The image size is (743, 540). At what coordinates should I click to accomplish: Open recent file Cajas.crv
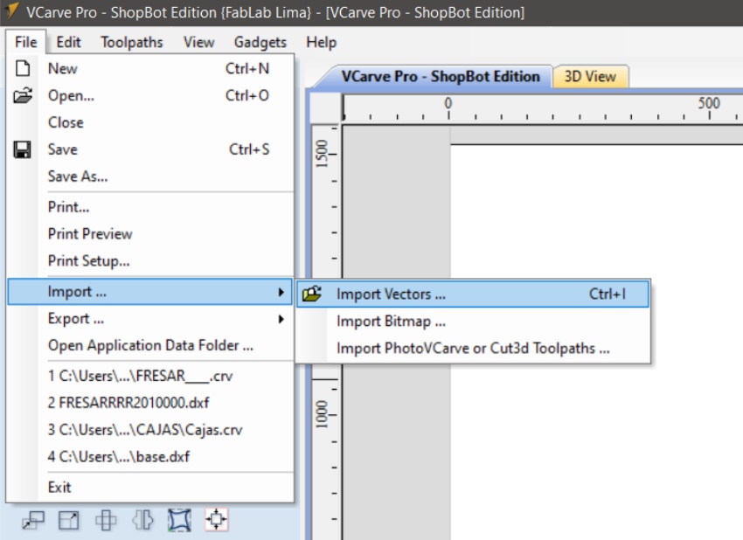click(x=150, y=430)
